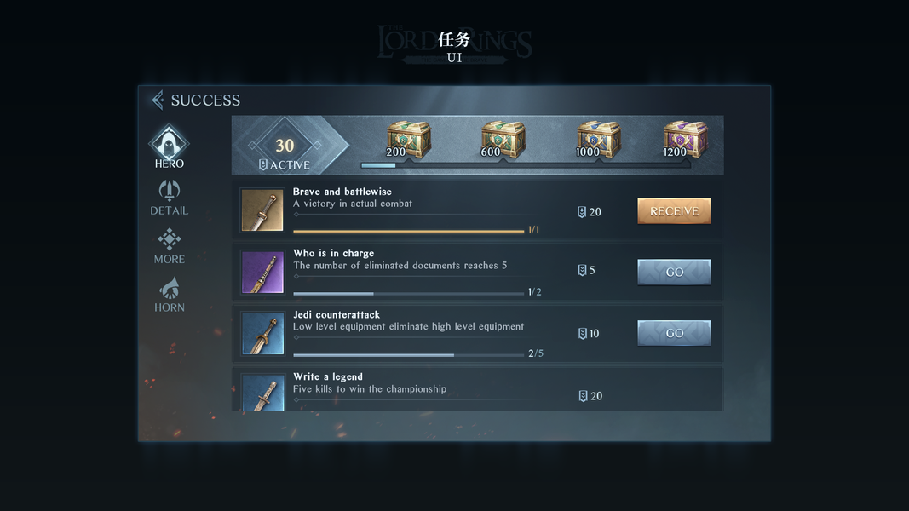
Task: Open the 600 points treasure chest
Action: pyautogui.click(x=503, y=139)
